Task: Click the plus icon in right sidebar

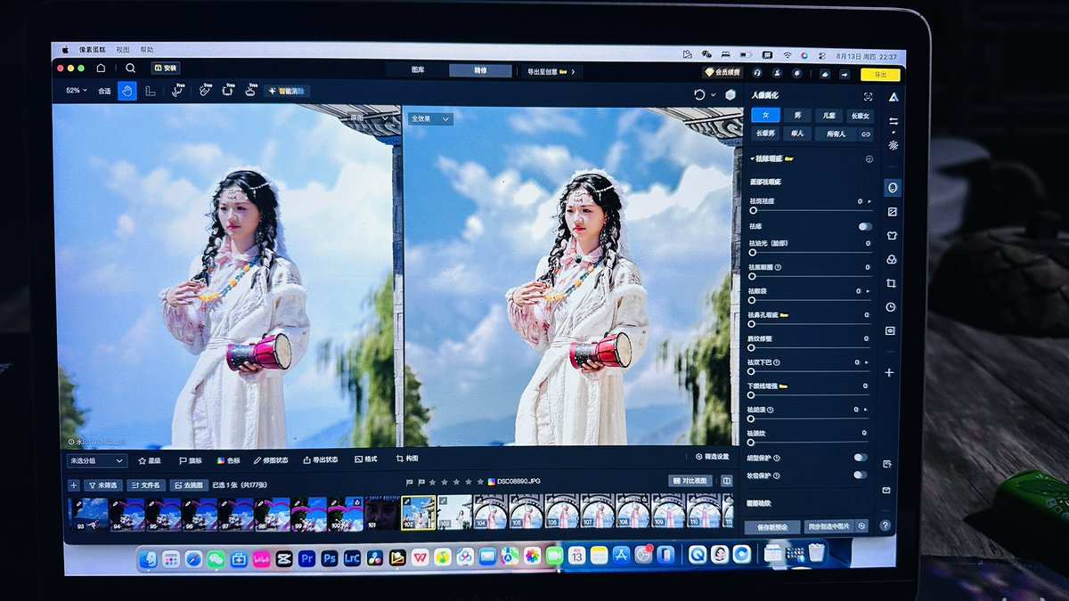Action: tap(889, 373)
